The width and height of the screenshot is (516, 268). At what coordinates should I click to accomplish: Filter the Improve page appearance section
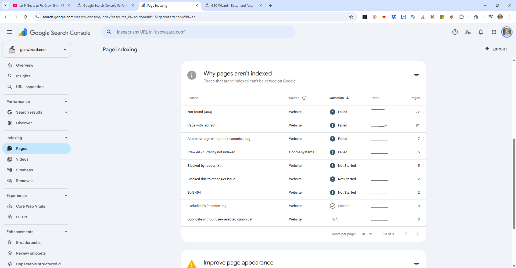point(416,265)
